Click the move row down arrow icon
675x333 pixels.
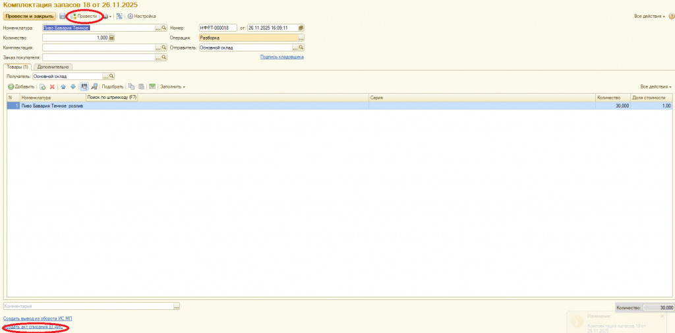click(x=73, y=86)
